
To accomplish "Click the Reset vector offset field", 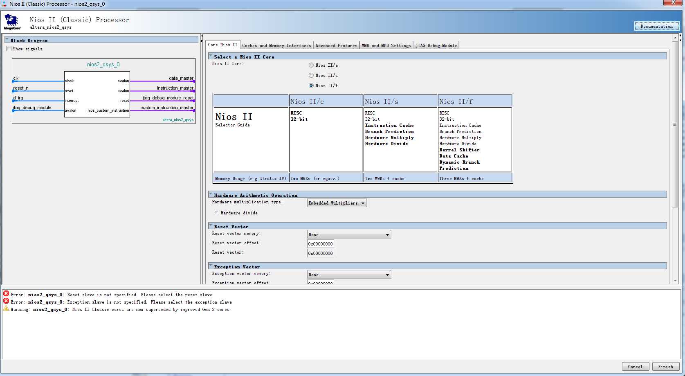I will point(321,244).
